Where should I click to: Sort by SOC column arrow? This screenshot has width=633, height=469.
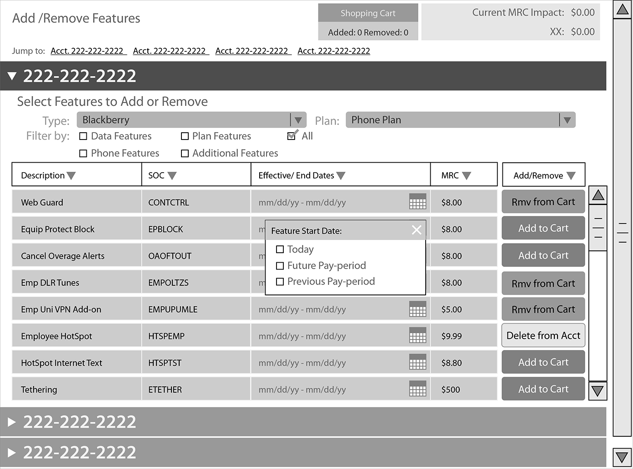coord(172,176)
